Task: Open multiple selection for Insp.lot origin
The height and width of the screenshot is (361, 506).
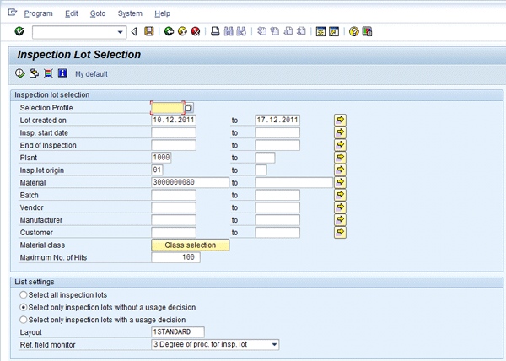Action: (340, 170)
